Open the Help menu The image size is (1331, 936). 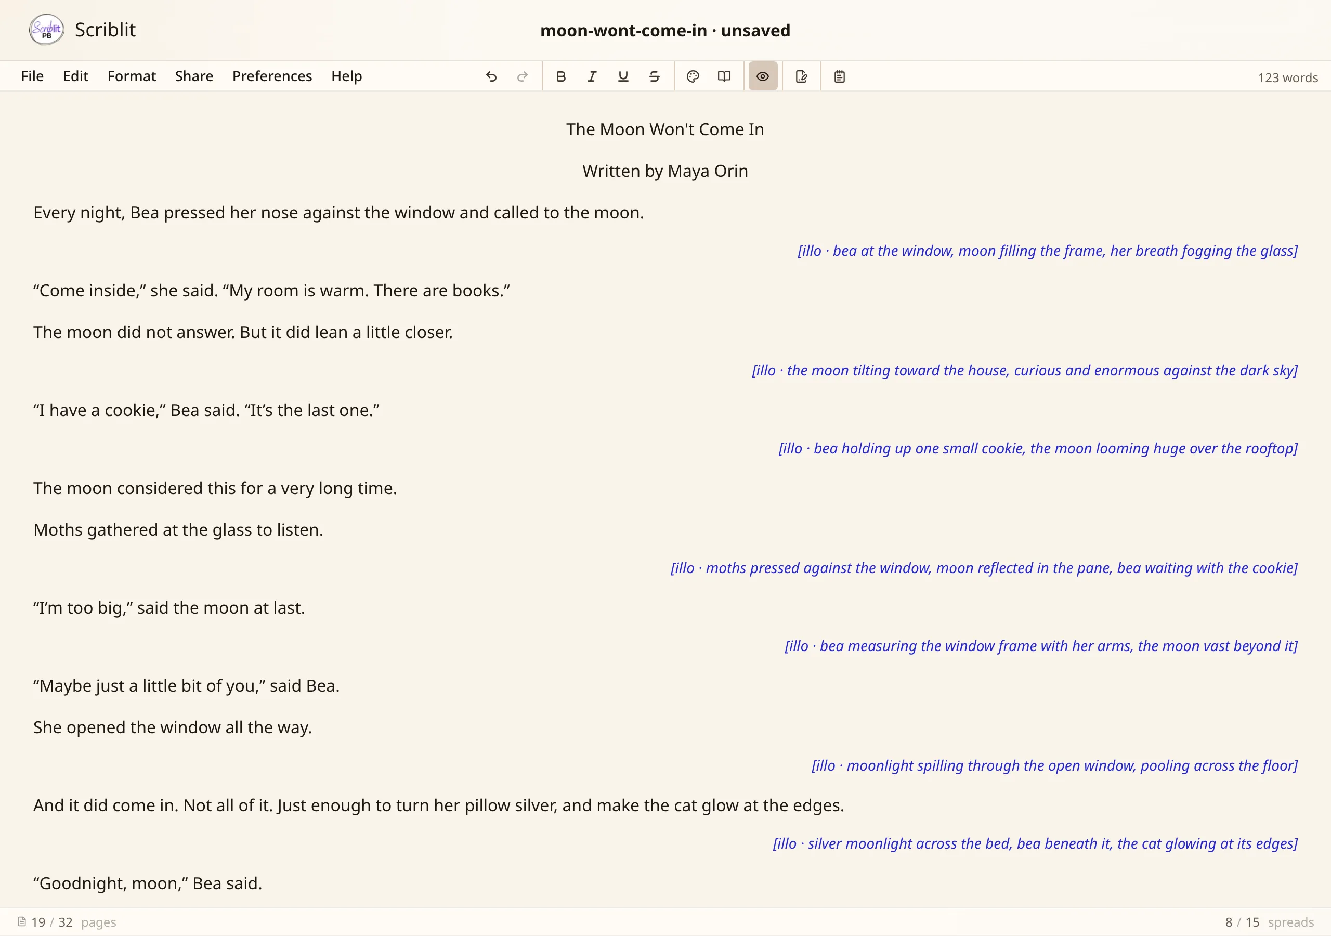pyautogui.click(x=347, y=76)
